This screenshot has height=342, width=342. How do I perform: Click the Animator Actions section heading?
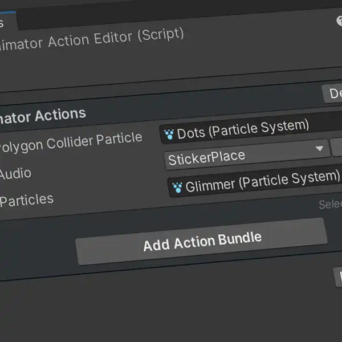[x=43, y=116]
